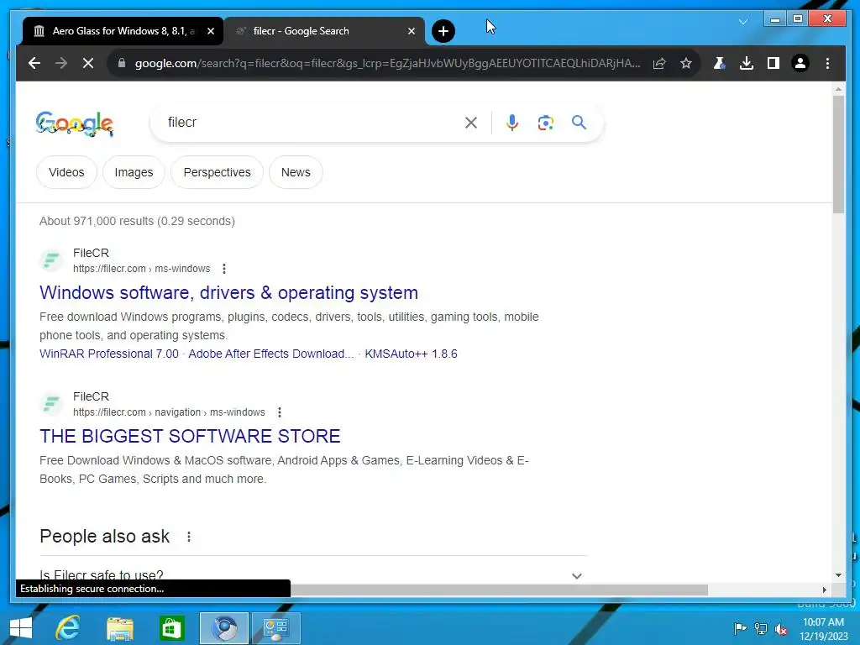Click the FileCR favicon of first result
This screenshot has height=645, width=860.
(x=51, y=260)
